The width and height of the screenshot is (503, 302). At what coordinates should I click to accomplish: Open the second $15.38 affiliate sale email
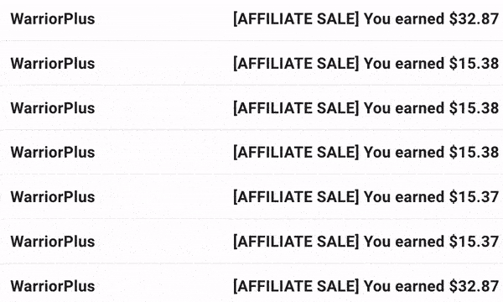click(x=251, y=108)
